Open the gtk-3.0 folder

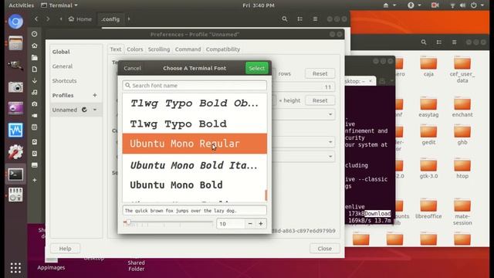(428, 169)
